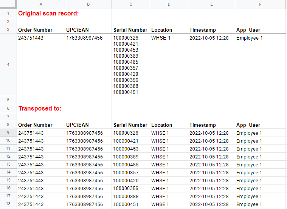The width and height of the screenshot is (287, 209).
Task: Click serial number 100000356 in row 16
Action: 126,188
